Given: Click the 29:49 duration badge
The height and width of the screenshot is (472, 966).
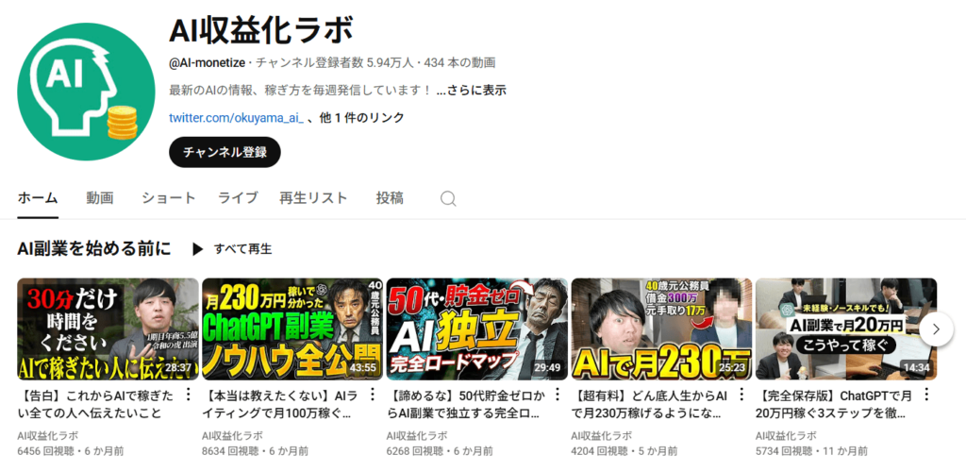Looking at the screenshot, I should click(548, 368).
